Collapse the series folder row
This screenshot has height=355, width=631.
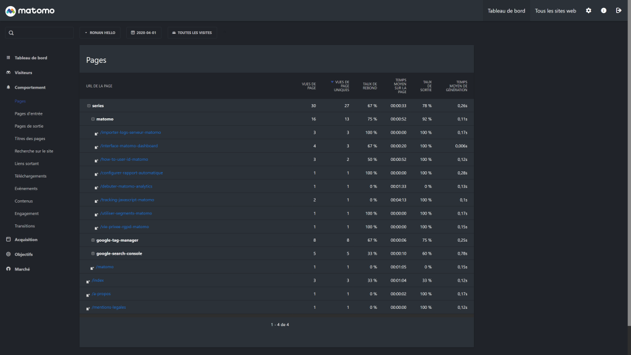[x=89, y=106]
